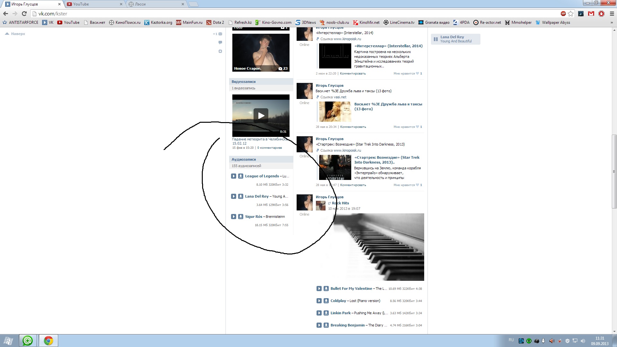Like the Interstellar post
The height and width of the screenshot is (347, 617).
(x=407, y=74)
